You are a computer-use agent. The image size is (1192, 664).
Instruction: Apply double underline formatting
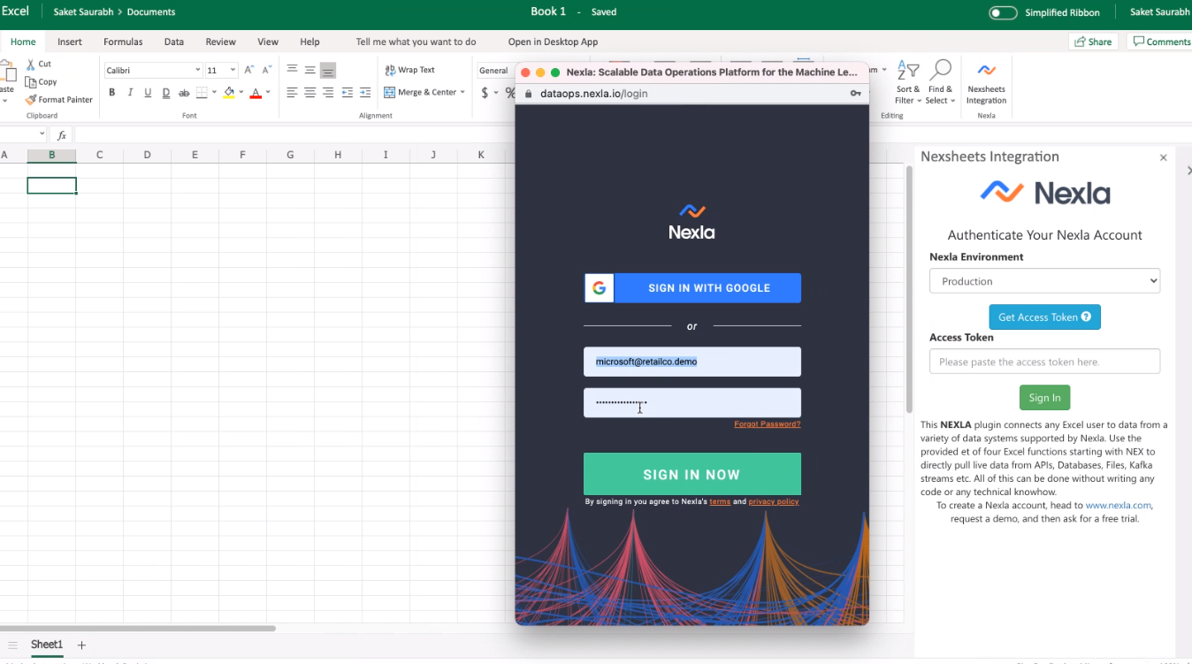165,93
